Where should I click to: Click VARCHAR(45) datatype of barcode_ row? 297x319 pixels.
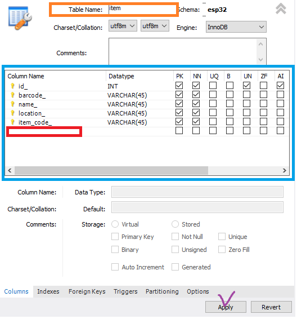point(127,95)
